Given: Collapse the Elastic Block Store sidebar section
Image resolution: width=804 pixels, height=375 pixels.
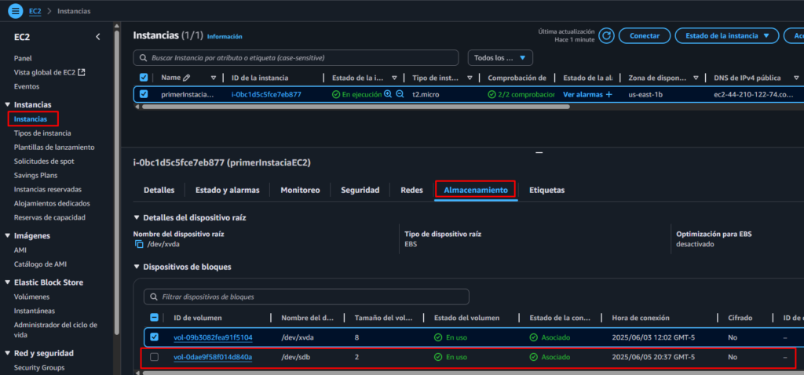Looking at the screenshot, I should [x=7, y=282].
